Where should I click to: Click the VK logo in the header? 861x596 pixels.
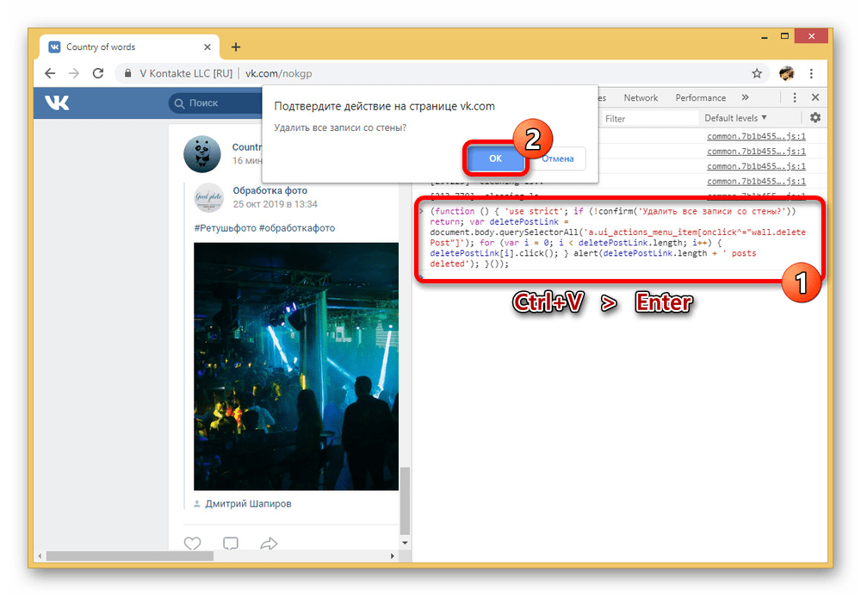click(x=58, y=103)
